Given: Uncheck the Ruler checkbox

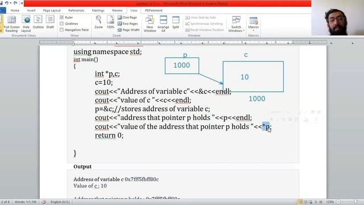Looking at the screenshot, I should click(61, 18).
